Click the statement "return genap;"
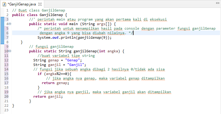Screen dimensions: 221x114 (x=55, y=83)
